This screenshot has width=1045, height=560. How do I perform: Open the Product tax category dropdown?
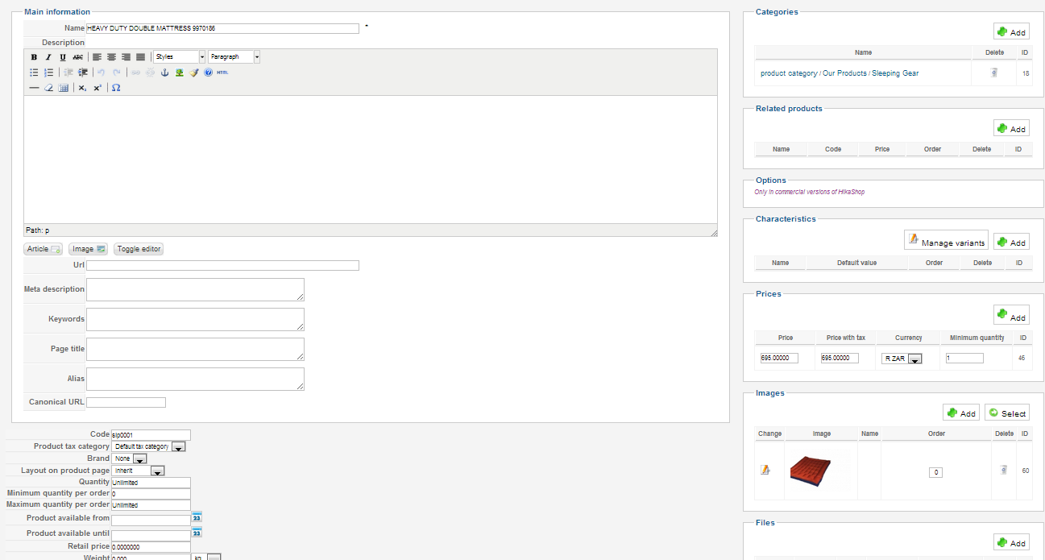[x=179, y=446]
